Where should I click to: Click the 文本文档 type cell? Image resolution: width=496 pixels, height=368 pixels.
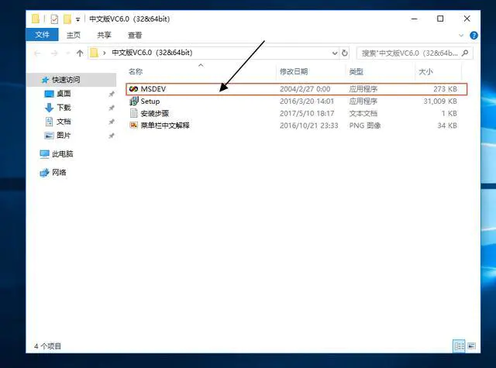[363, 113]
